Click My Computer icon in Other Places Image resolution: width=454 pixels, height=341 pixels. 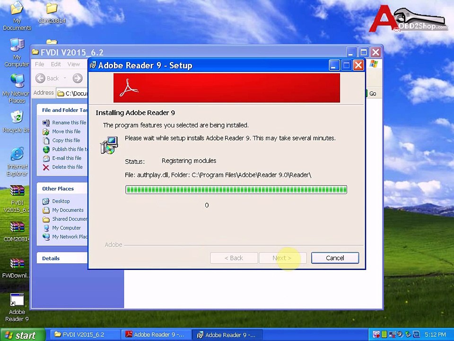(46, 228)
